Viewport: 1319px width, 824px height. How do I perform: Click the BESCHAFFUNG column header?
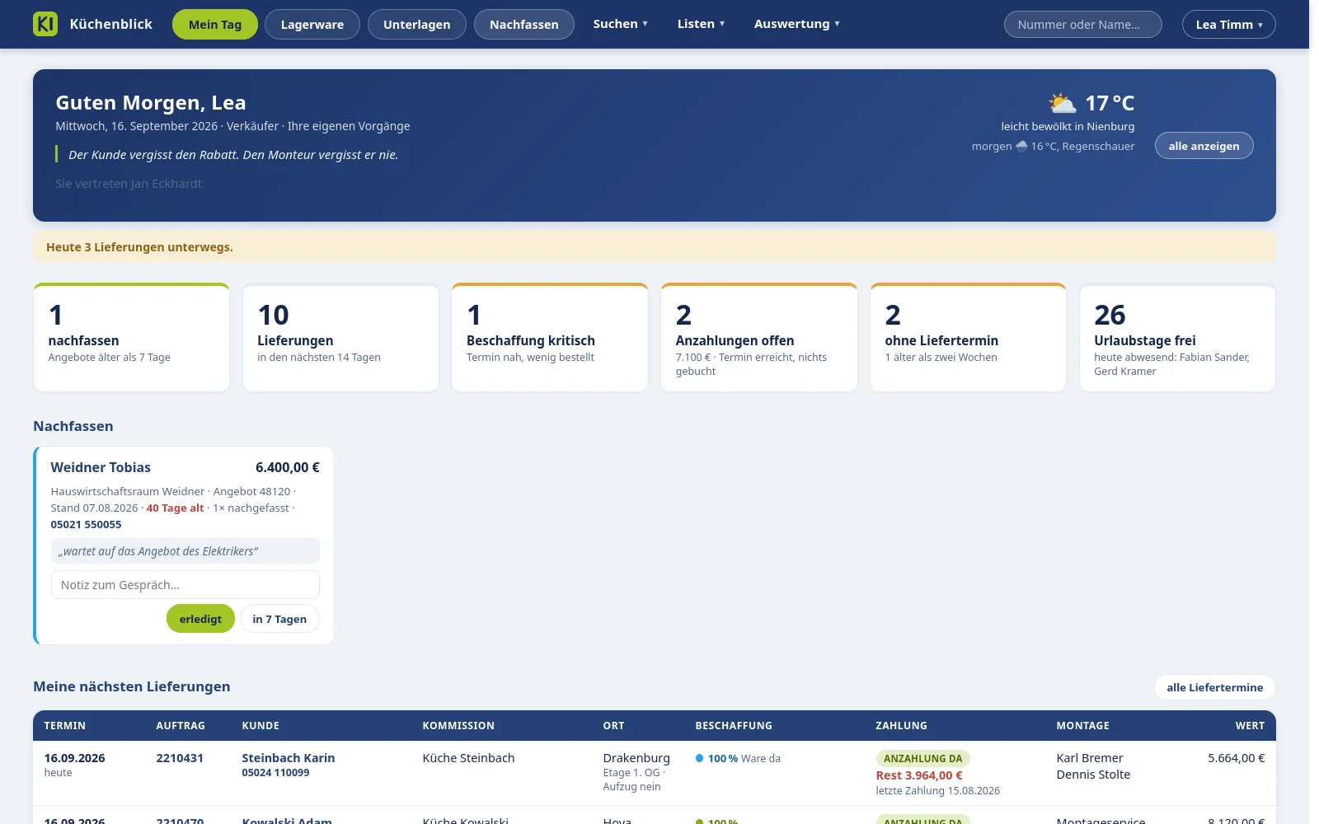pos(734,726)
